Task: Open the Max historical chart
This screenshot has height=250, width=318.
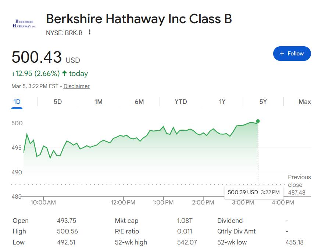Action: (304, 102)
